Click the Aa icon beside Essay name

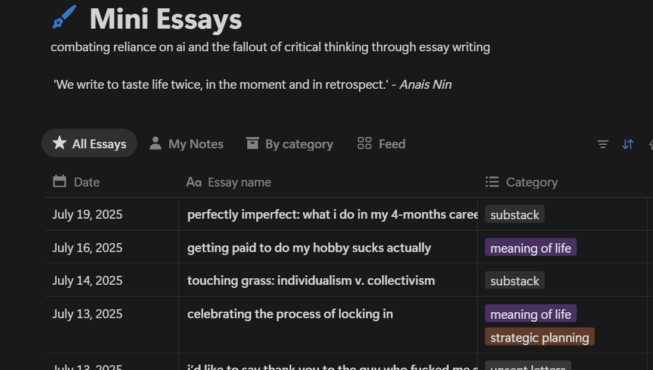pos(194,182)
